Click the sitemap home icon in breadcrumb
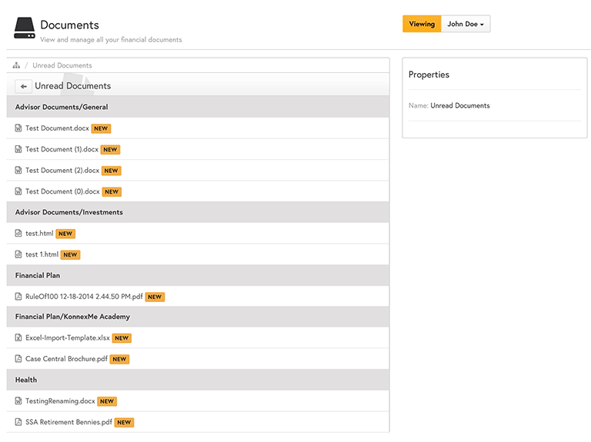This screenshot has height=442, width=591. click(x=16, y=65)
